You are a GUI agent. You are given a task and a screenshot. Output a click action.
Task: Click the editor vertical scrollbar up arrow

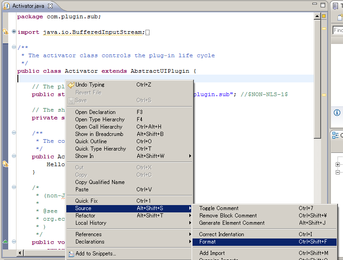pos(317,16)
